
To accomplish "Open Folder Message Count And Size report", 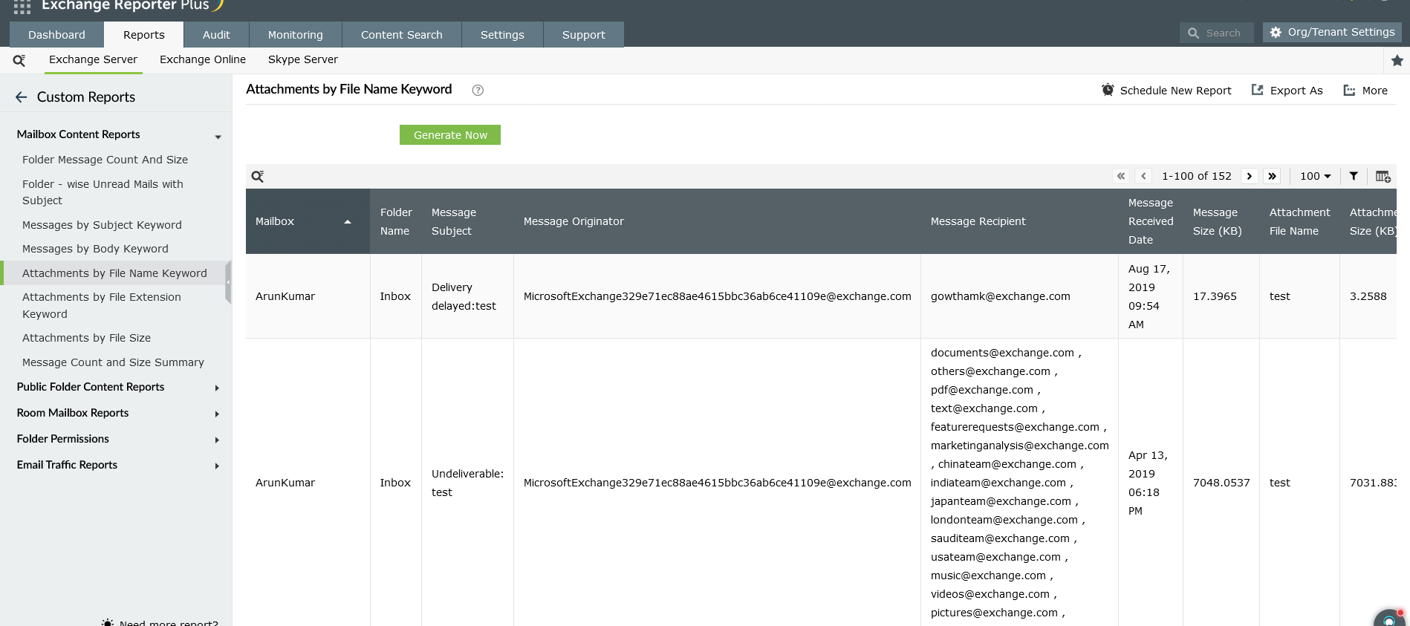I will pos(105,160).
